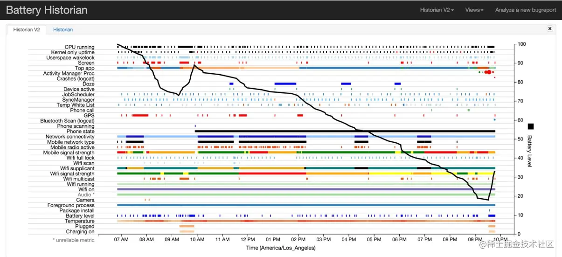This screenshot has width=562, height=257.
Task: Click the long black Phone state bar
Action: click(345, 132)
